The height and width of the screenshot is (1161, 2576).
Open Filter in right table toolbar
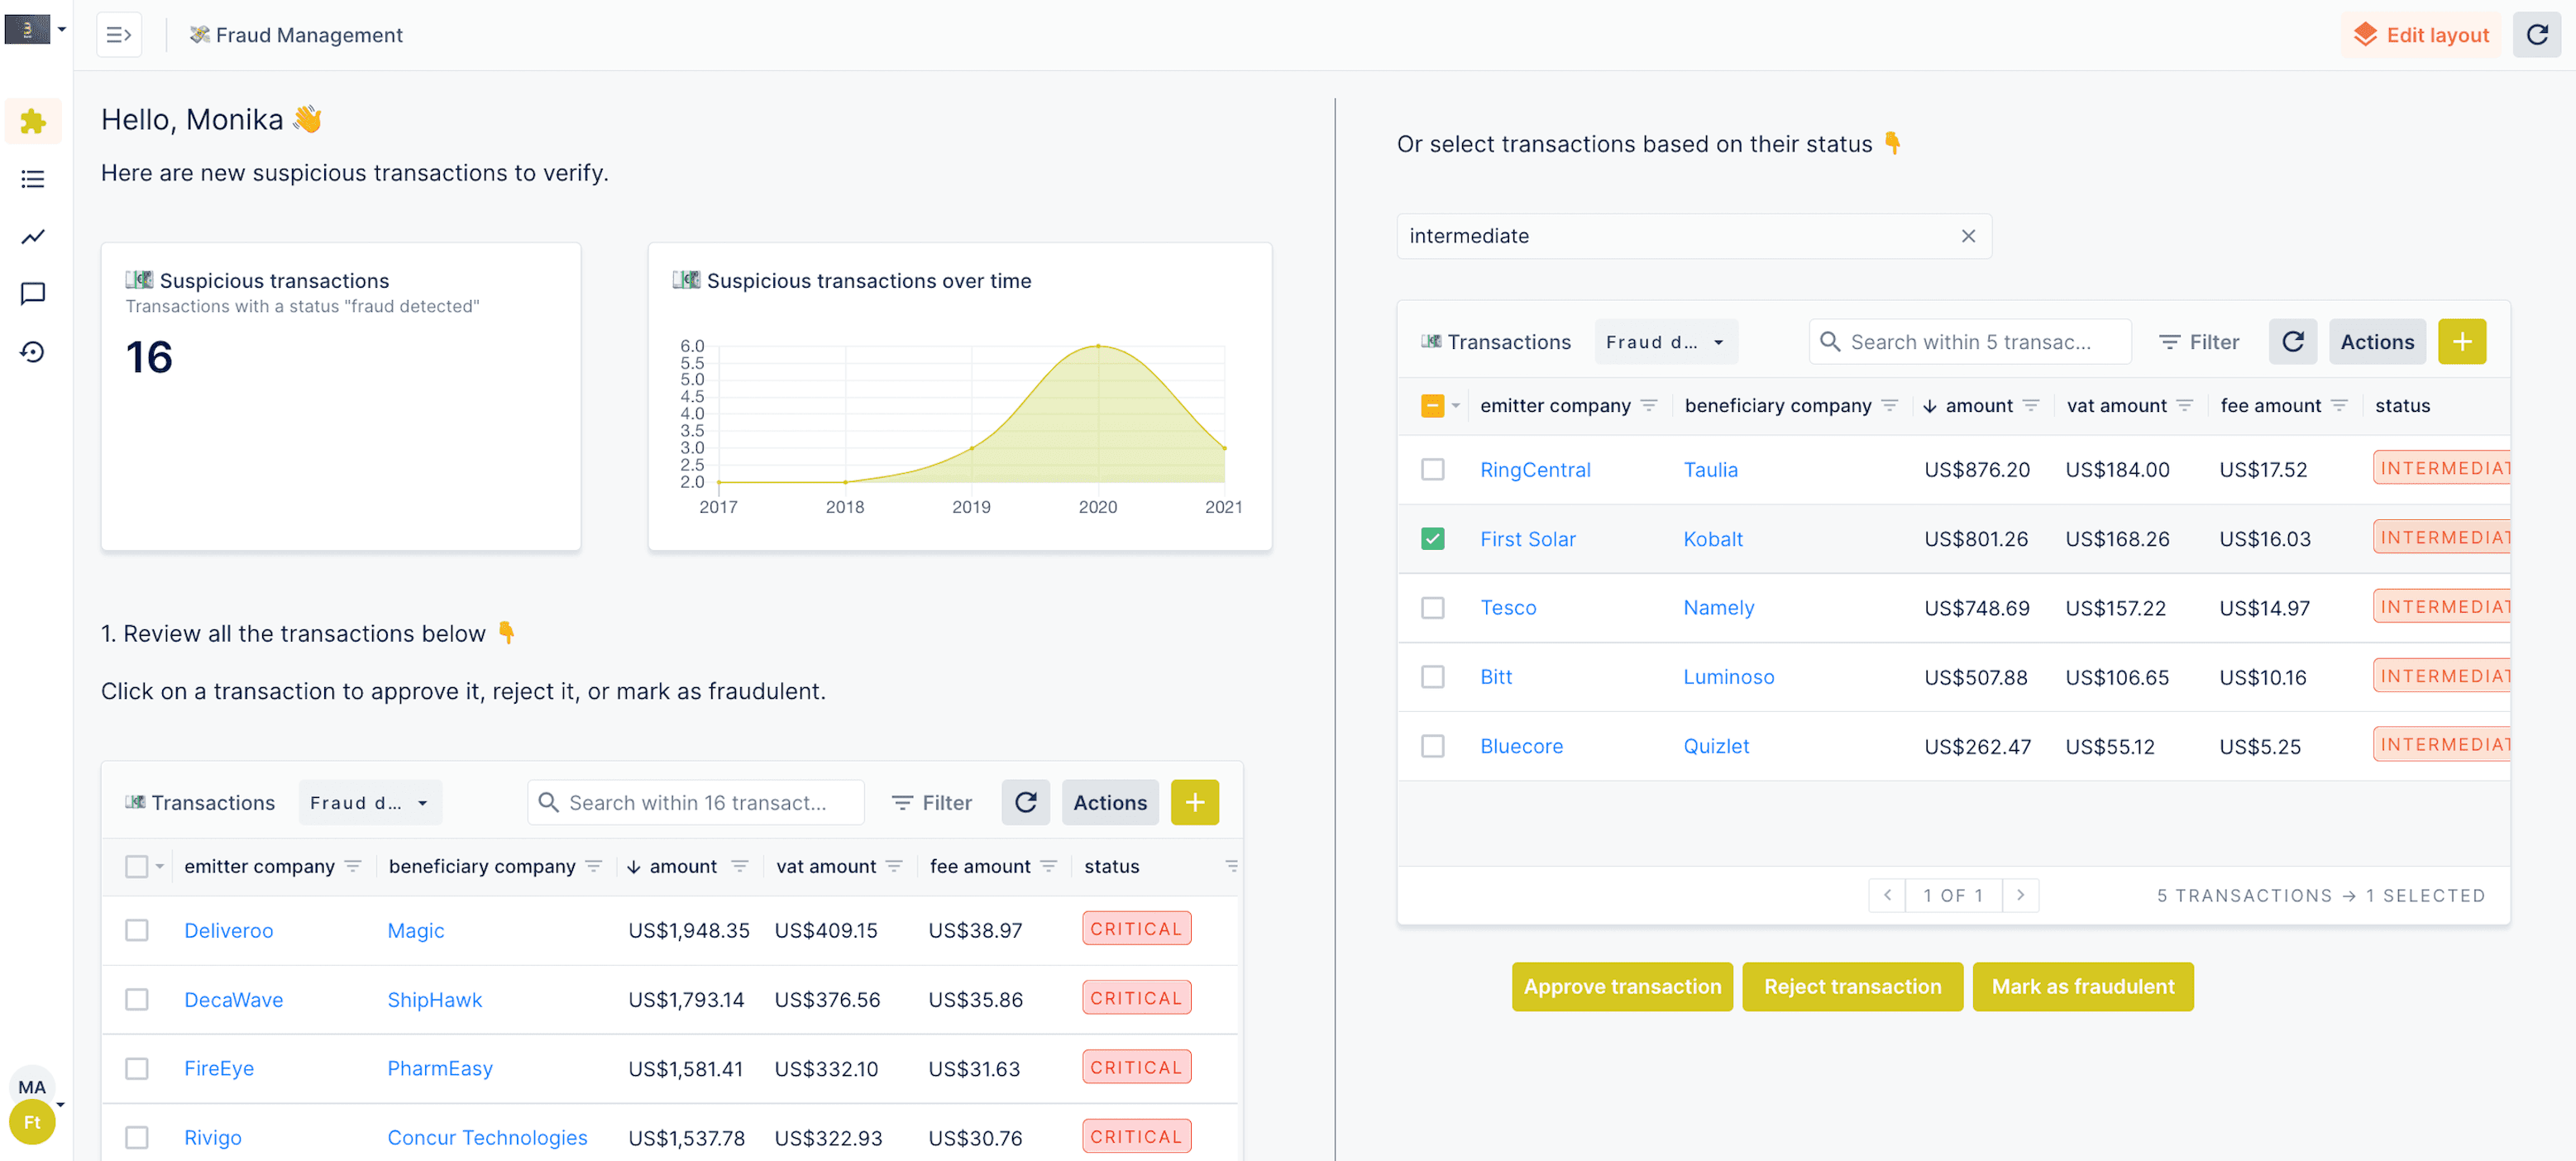[2199, 342]
